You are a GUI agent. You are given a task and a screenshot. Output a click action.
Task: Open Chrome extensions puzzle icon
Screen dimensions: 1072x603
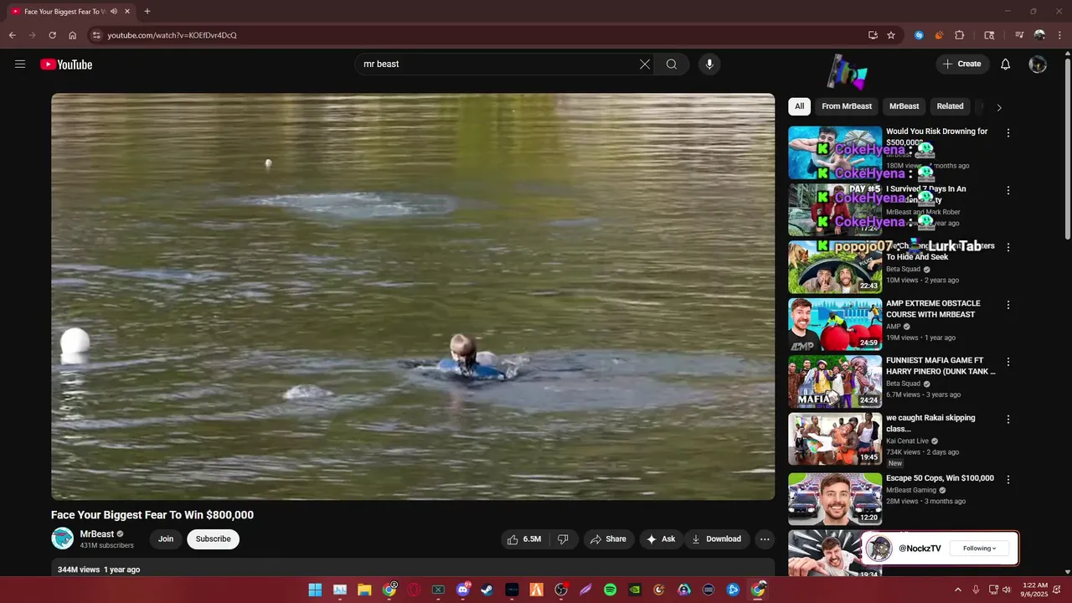click(x=960, y=35)
